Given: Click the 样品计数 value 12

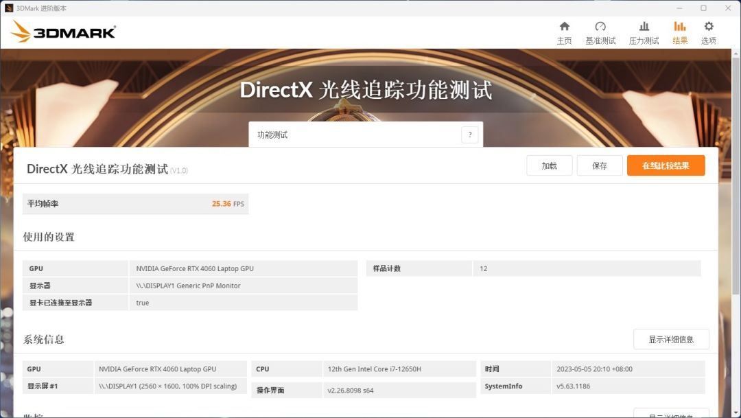Looking at the screenshot, I should click(484, 268).
